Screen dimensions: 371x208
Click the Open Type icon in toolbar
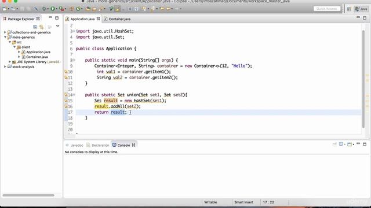tap(88, 9)
